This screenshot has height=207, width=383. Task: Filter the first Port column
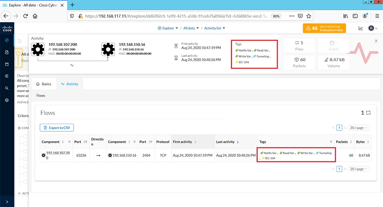[x=86, y=142]
